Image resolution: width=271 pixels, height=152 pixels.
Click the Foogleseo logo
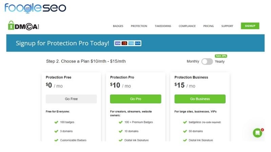click(x=35, y=8)
